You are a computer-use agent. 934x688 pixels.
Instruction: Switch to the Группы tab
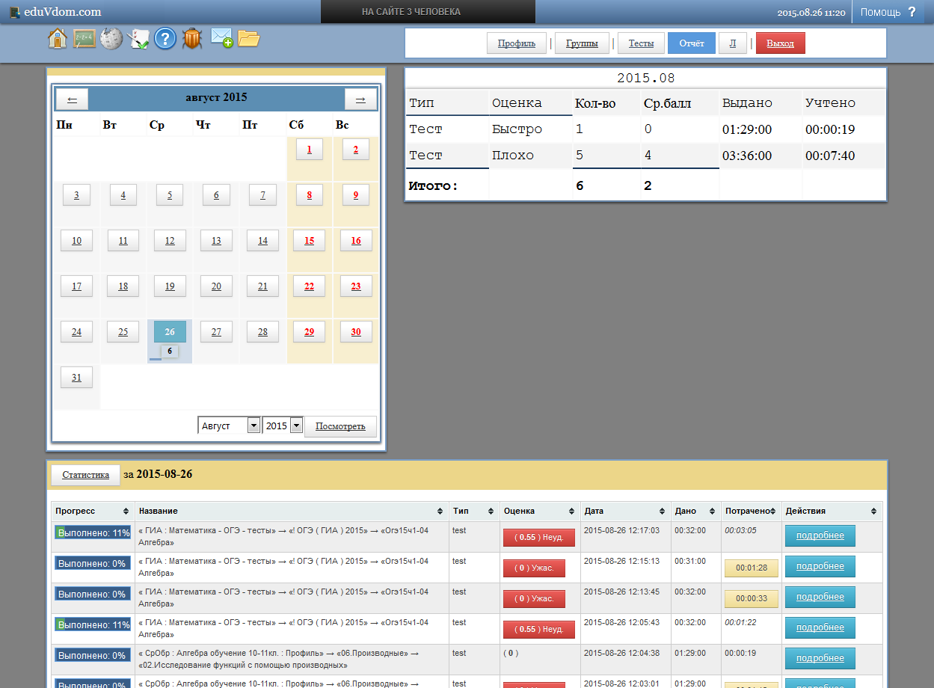(581, 43)
